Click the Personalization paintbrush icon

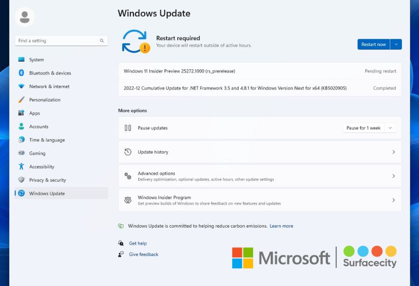coord(21,100)
